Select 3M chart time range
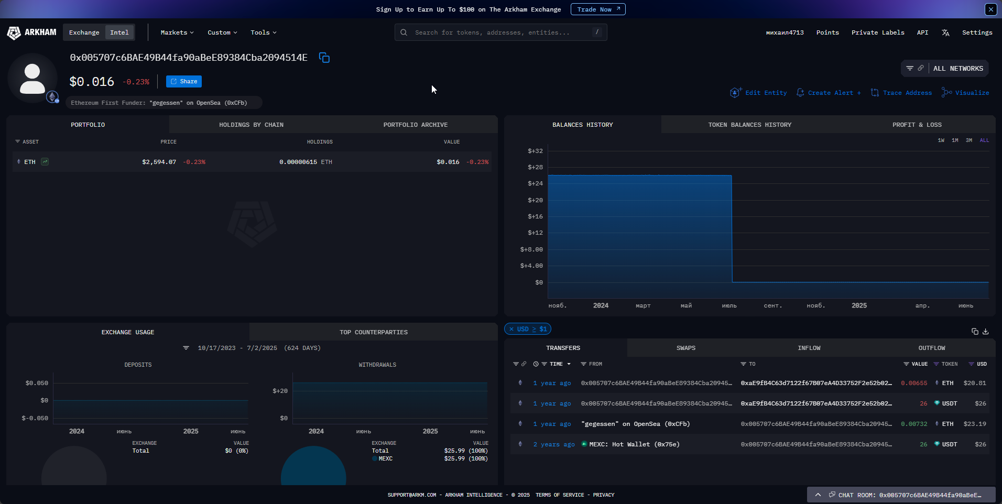This screenshot has height=504, width=1002. [969, 140]
